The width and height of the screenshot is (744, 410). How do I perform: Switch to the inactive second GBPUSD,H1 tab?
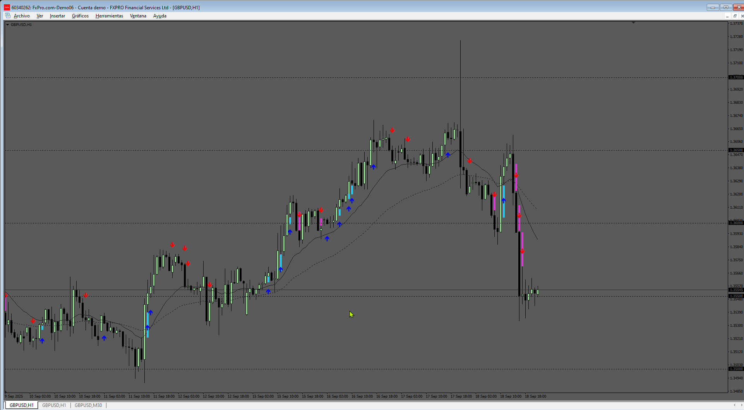54,405
